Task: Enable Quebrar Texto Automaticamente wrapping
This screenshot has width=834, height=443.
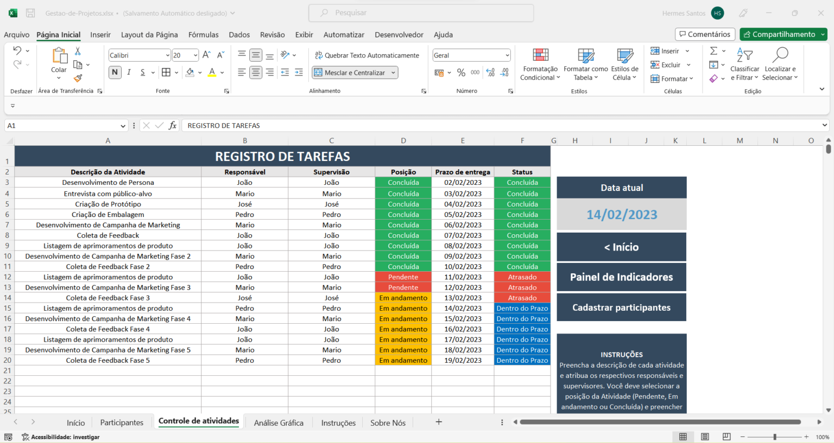Action: (367, 55)
